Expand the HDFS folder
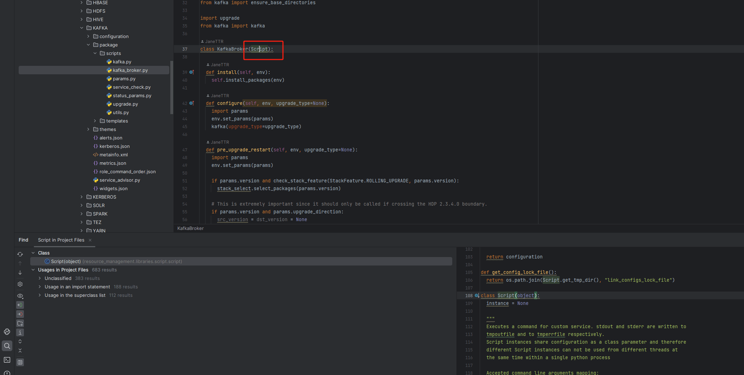Viewport: 744px width, 375px height. (x=82, y=11)
